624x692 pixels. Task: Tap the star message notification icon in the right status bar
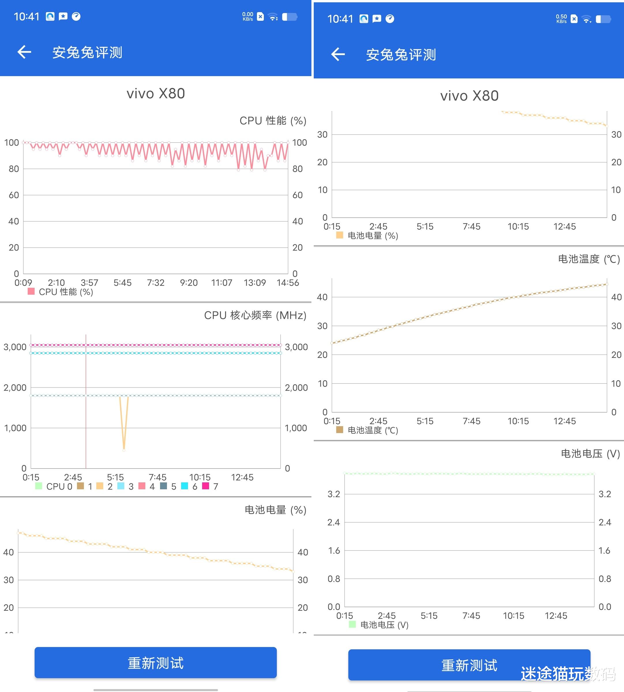point(377,19)
